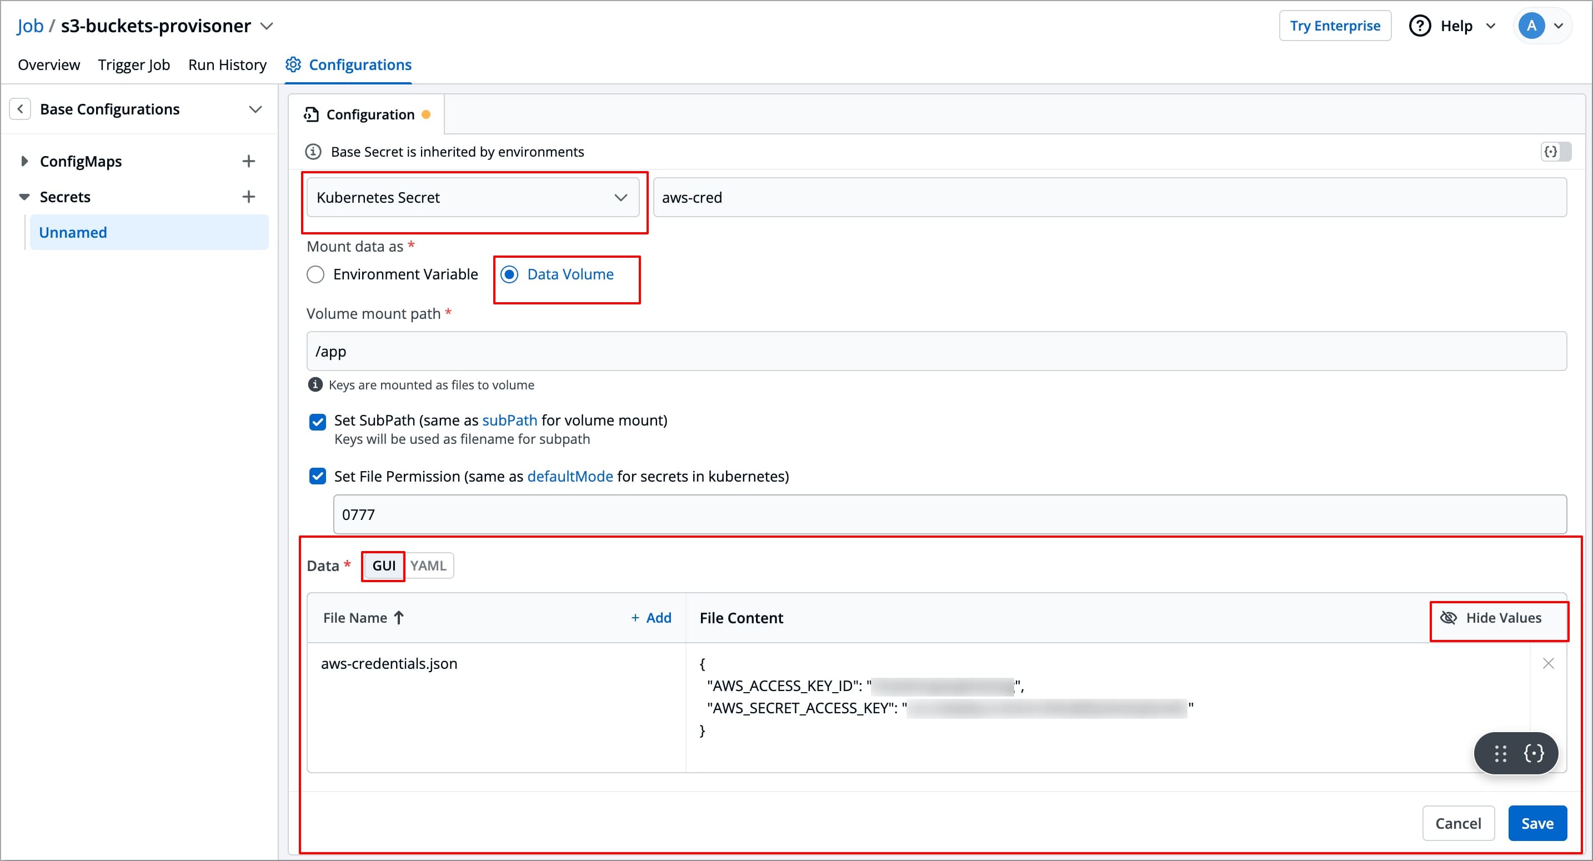Click the Volume mount path field
1593x861 pixels.
(936, 351)
